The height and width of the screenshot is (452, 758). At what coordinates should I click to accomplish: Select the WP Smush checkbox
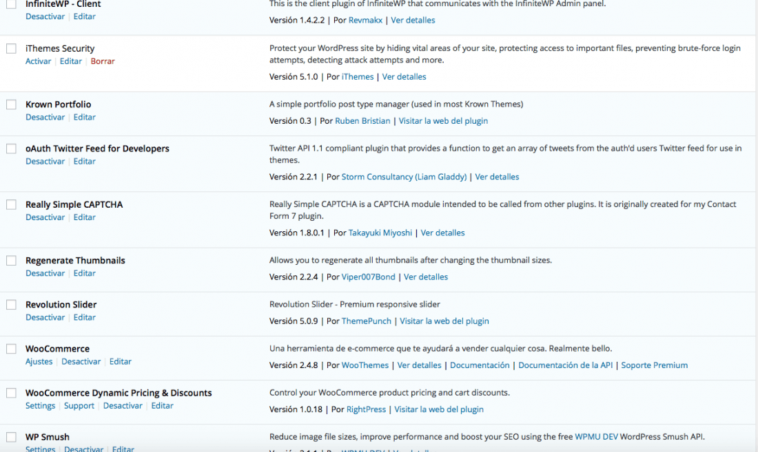(11, 437)
